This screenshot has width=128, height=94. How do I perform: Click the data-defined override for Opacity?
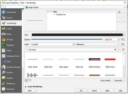(x=123, y=39)
